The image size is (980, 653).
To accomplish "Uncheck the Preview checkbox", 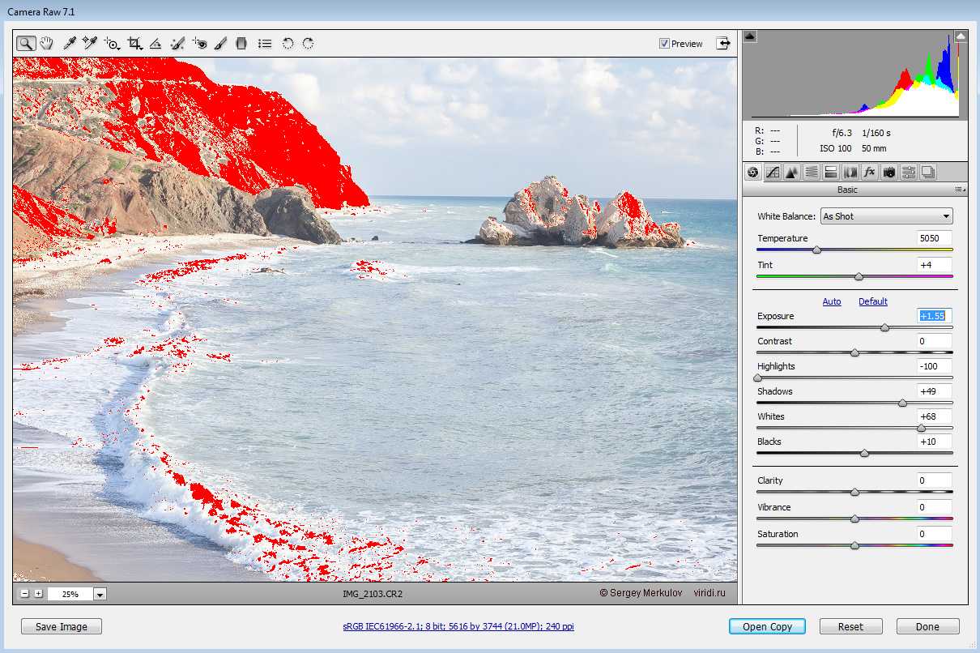I will click(x=664, y=44).
